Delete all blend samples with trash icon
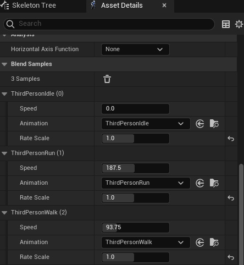244x265 pixels. click(107, 79)
